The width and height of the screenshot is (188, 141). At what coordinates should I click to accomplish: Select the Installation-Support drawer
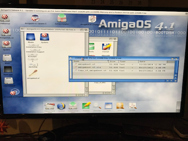[x=35, y=50]
